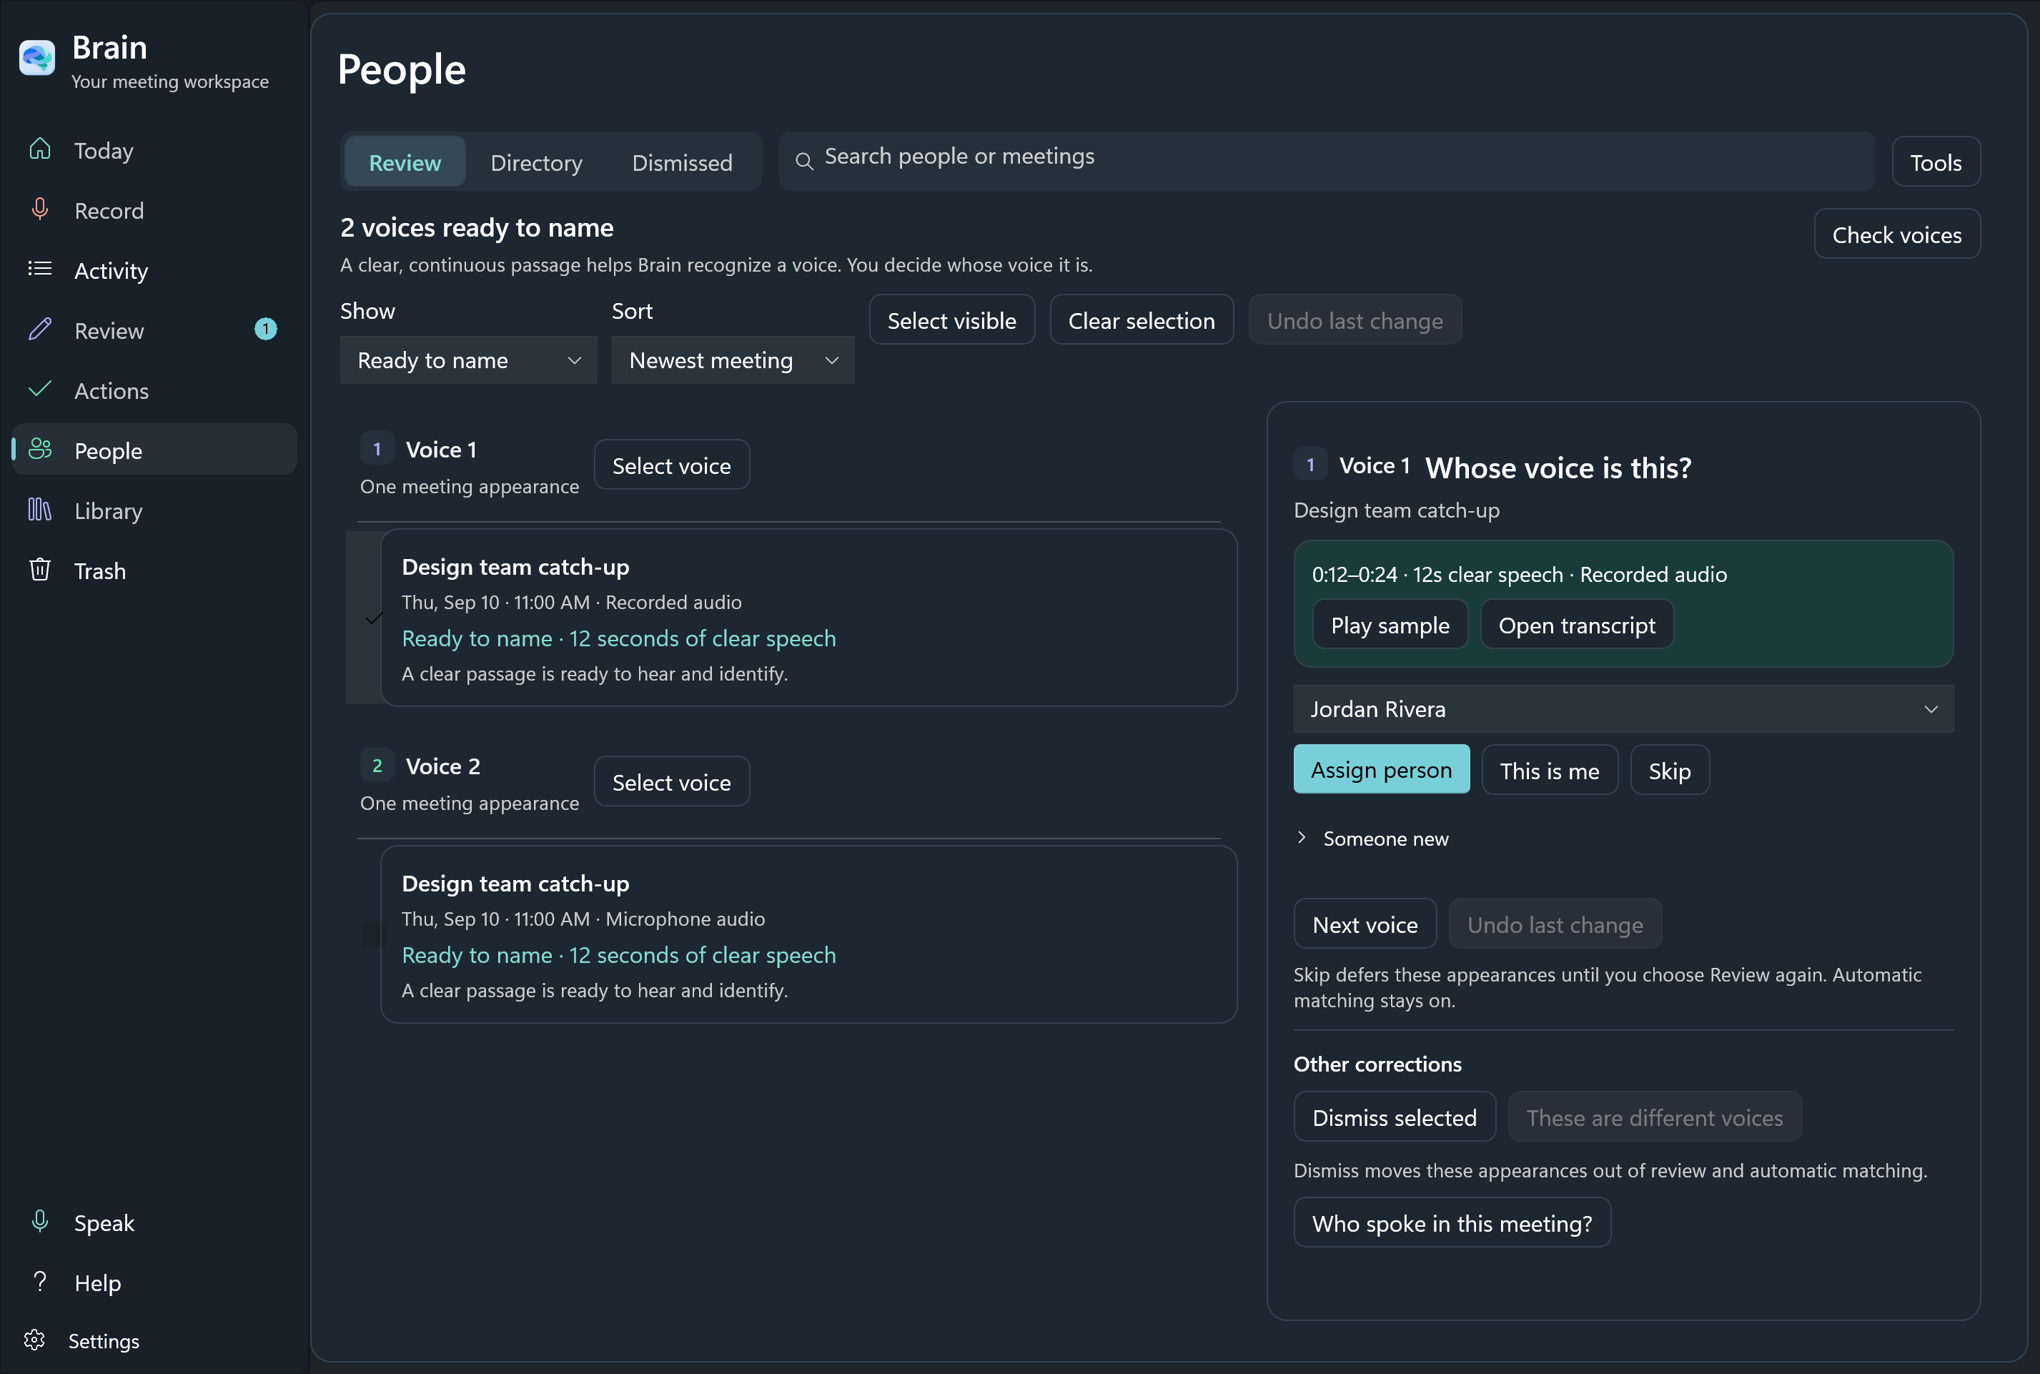Image resolution: width=2040 pixels, height=1374 pixels.
Task: Click Who spoke in this meeting?
Action: pos(1452,1222)
